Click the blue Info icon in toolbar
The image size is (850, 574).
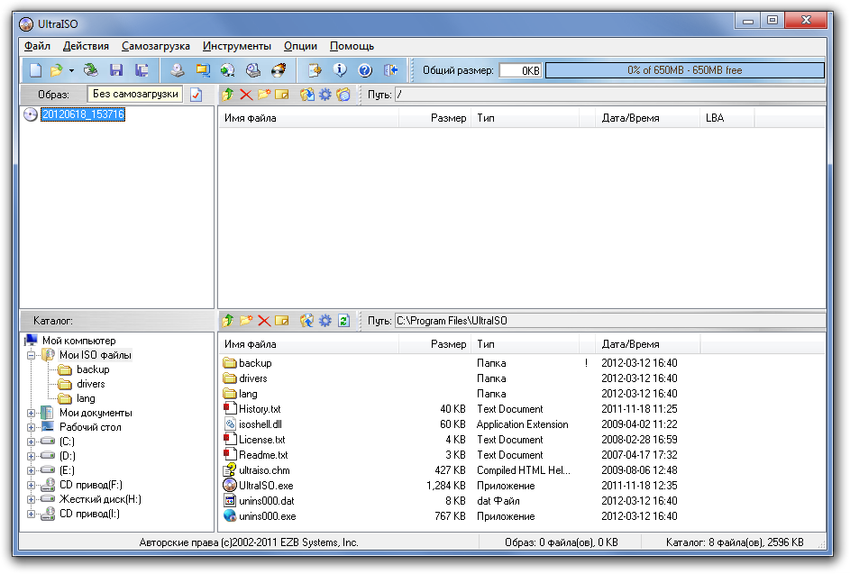(340, 70)
